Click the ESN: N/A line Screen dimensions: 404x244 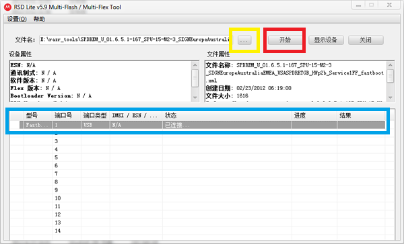pyautogui.click(x=23, y=65)
